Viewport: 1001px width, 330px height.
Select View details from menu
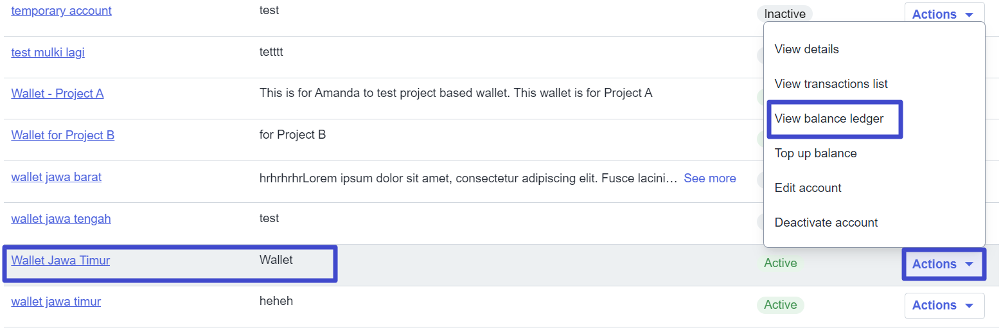coord(806,49)
